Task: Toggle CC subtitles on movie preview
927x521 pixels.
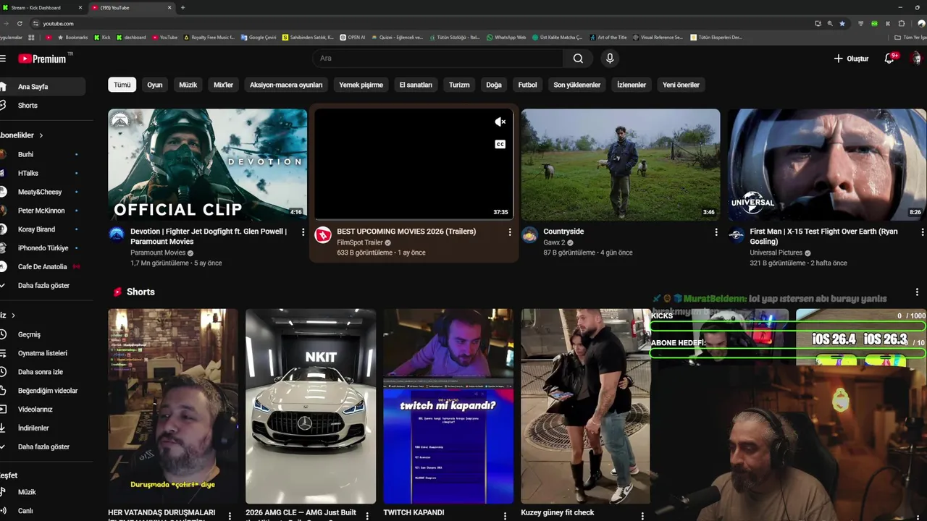Action: pos(500,144)
